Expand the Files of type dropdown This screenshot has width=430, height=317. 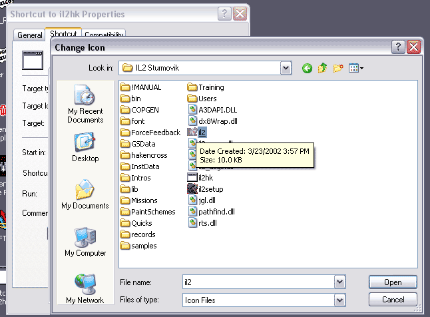coord(339,300)
